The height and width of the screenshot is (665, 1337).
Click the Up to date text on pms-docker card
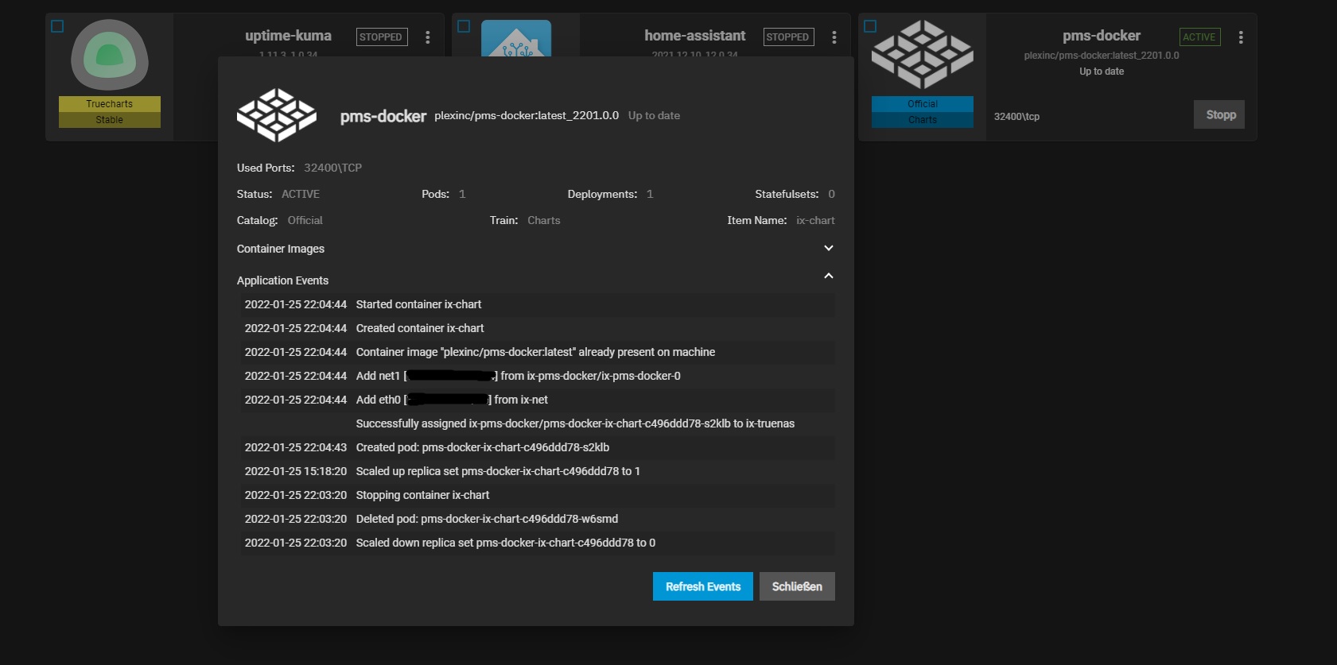click(1102, 72)
